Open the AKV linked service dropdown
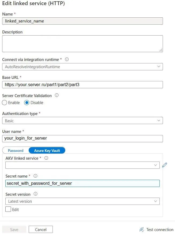The width and height of the screenshot is (175, 234). point(82,165)
